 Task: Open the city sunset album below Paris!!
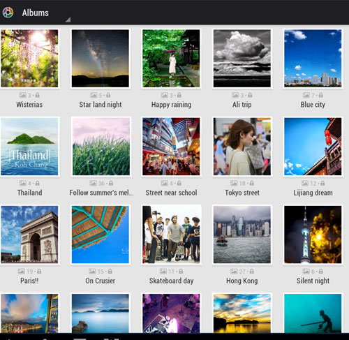29,313
